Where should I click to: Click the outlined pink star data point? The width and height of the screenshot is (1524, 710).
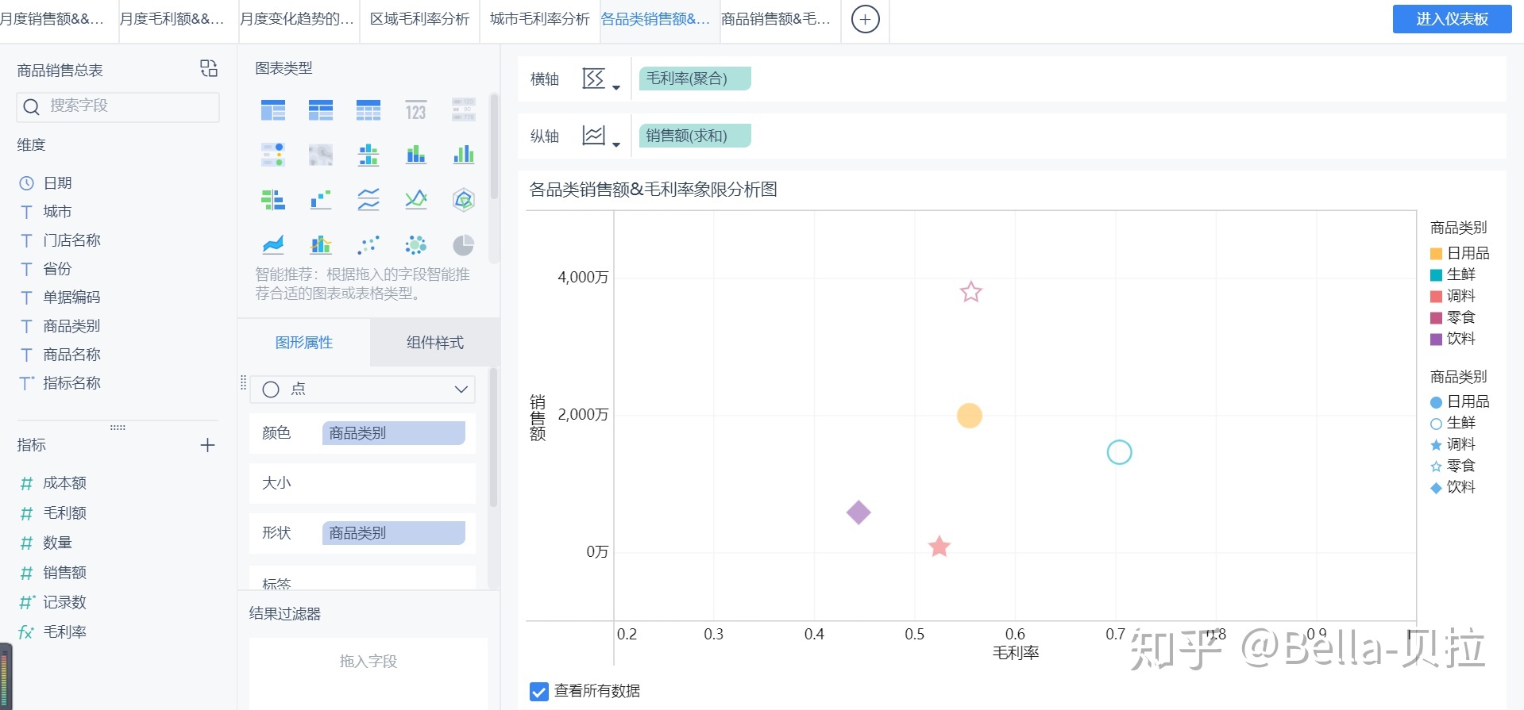tap(970, 292)
